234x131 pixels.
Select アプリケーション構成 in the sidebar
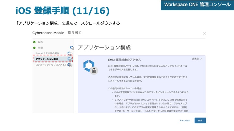47,59
